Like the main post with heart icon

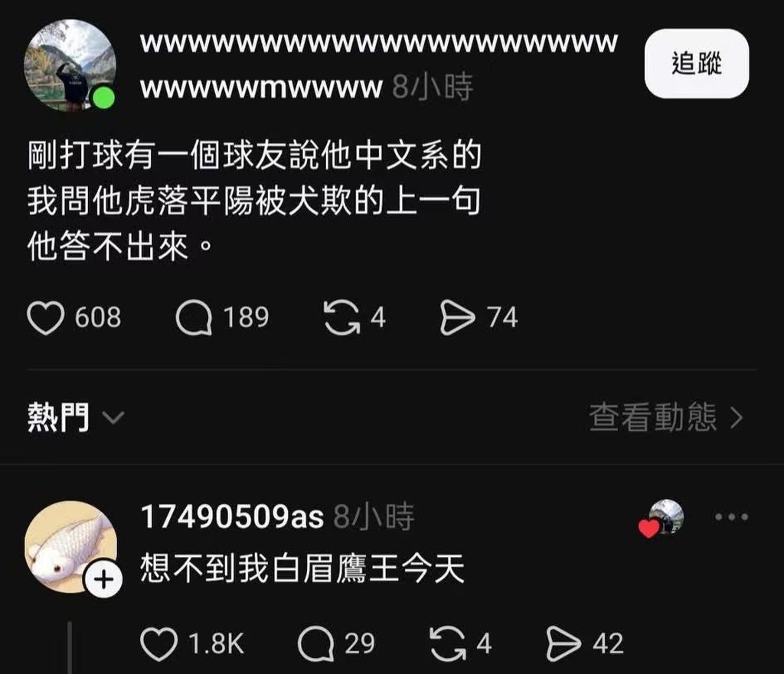pyautogui.click(x=45, y=317)
